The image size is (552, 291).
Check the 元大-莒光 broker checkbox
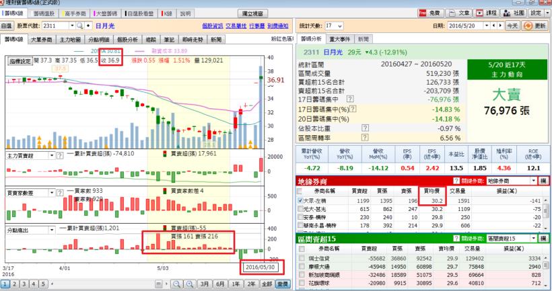click(x=300, y=209)
